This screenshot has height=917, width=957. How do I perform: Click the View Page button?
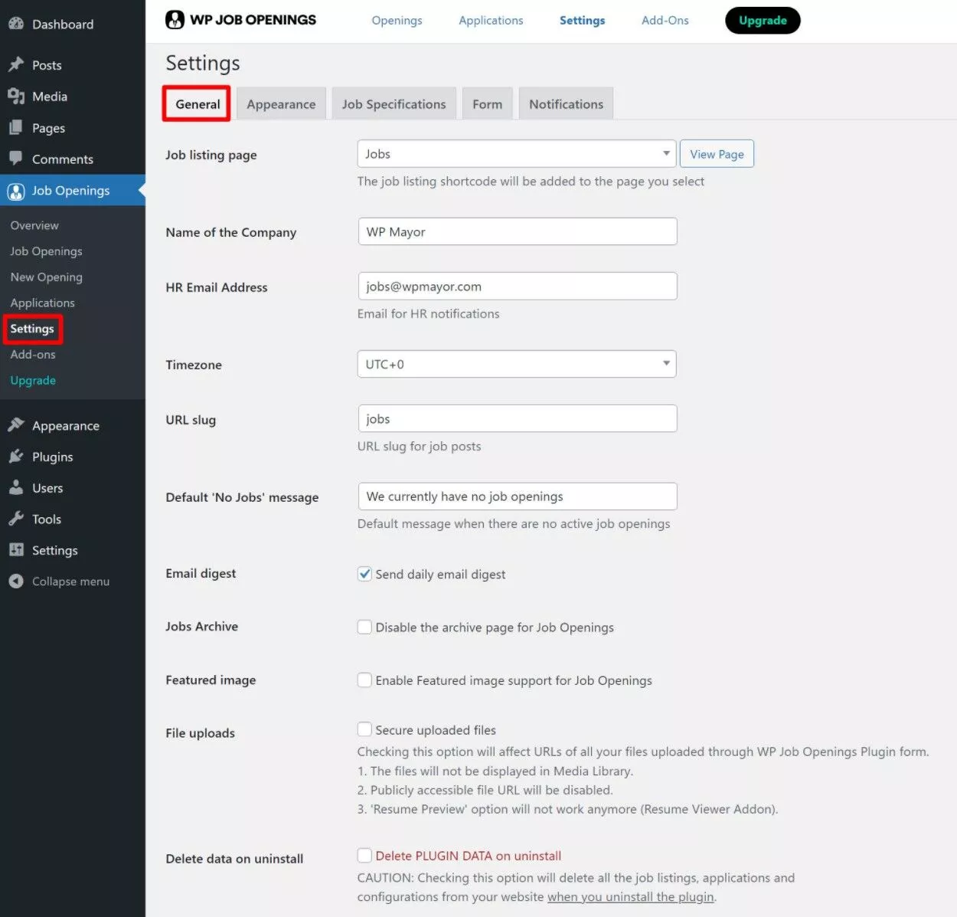tap(717, 154)
